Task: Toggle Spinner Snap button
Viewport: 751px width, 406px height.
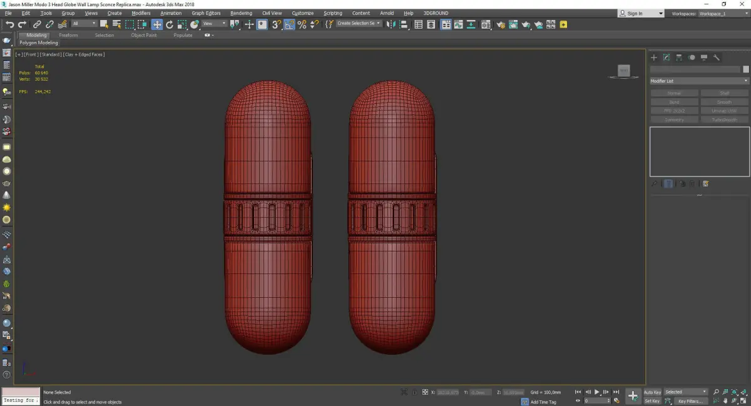Action: tap(314, 24)
